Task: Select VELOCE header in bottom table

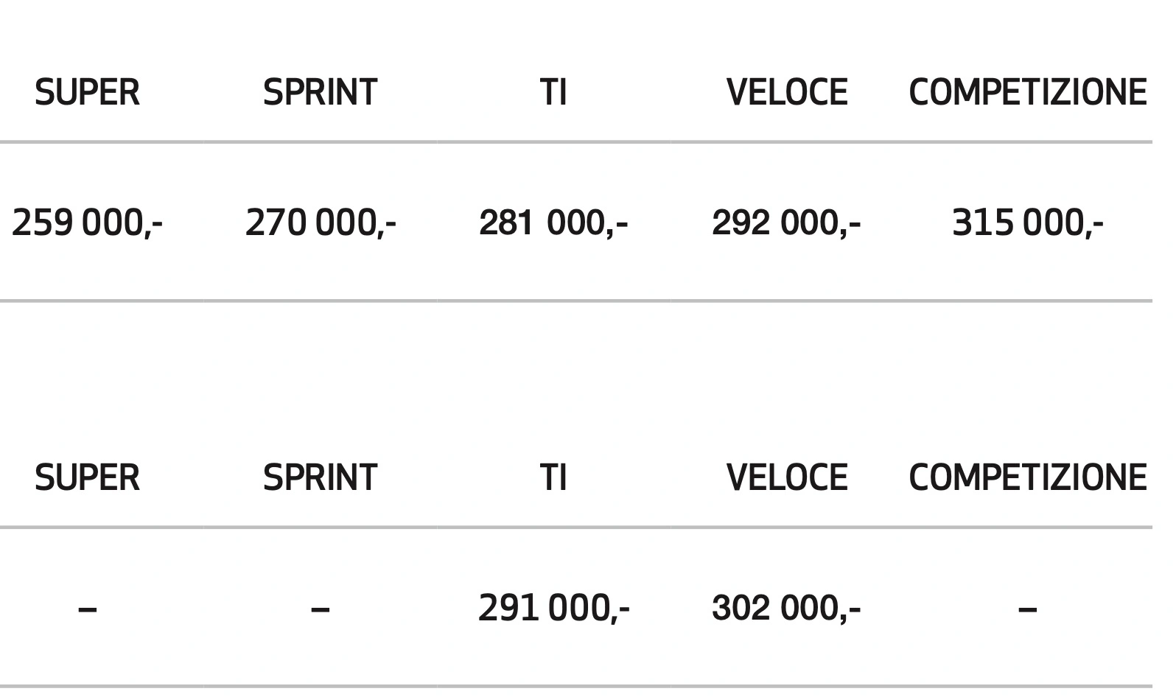Action: point(787,478)
